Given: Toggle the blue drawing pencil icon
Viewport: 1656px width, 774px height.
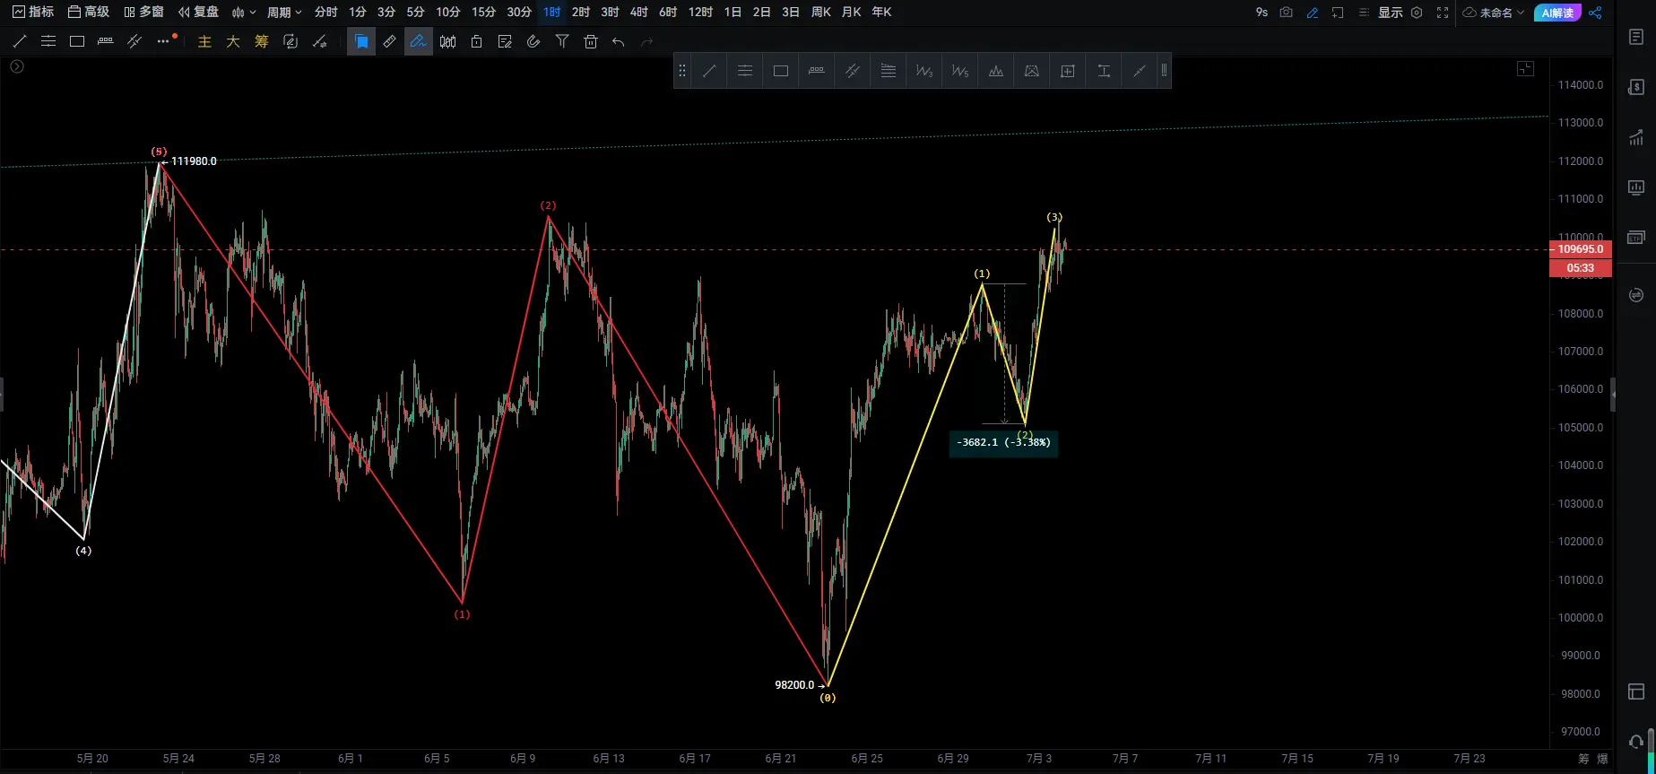Looking at the screenshot, I should tap(1313, 13).
